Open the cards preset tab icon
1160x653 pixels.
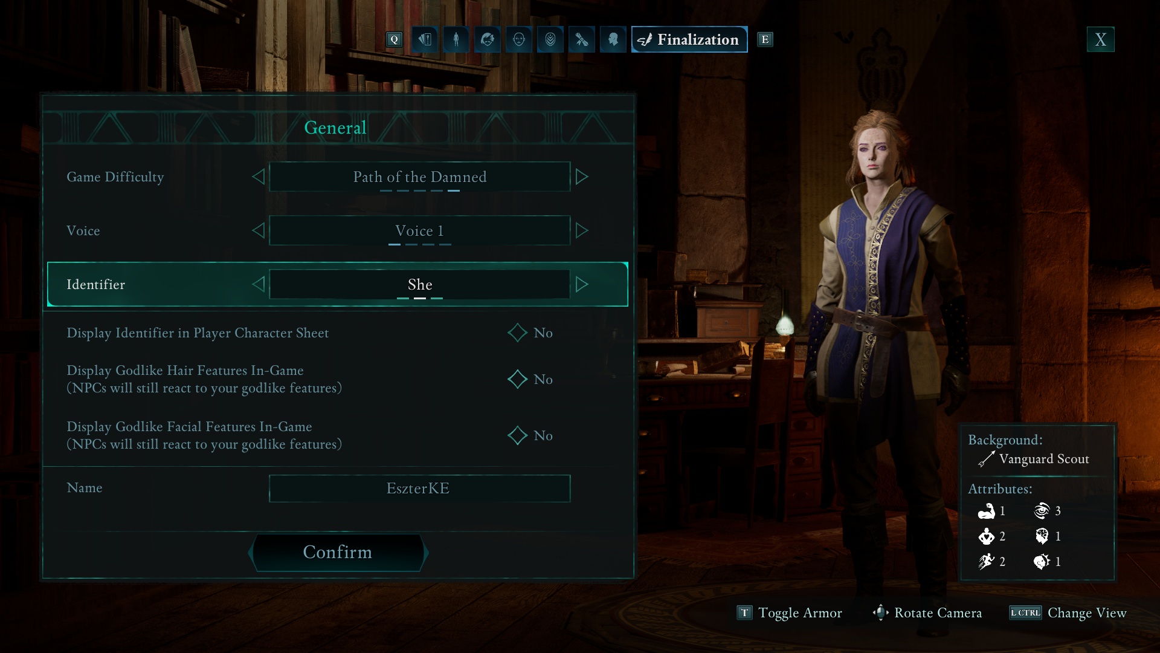click(425, 39)
